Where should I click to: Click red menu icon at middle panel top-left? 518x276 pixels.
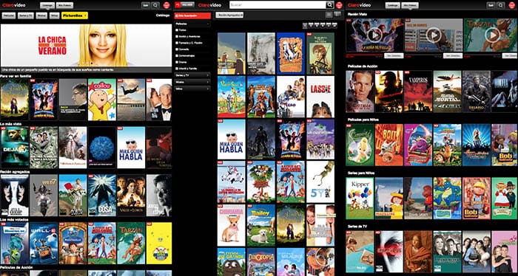pos(178,4)
